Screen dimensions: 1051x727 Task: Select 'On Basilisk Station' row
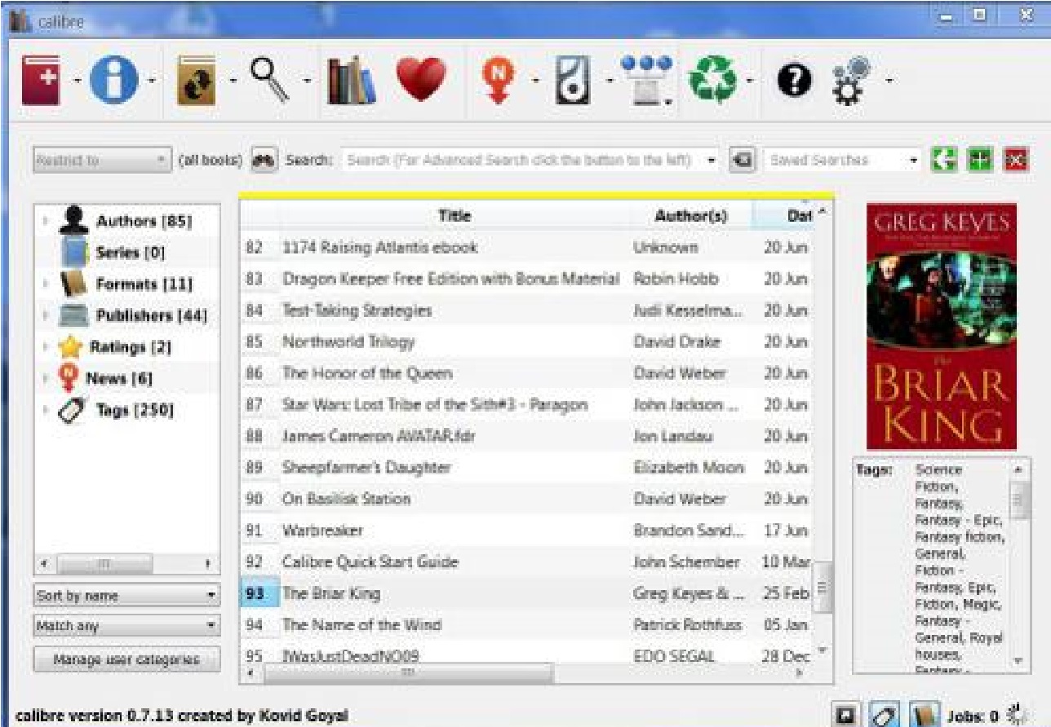pos(527,499)
